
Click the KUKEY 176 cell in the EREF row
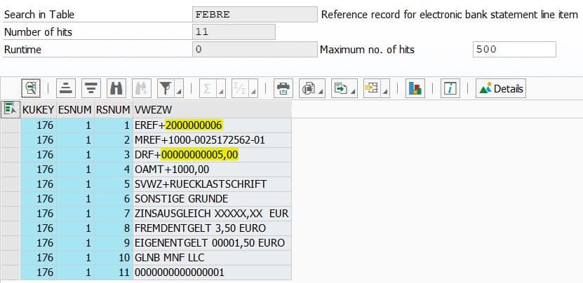pos(39,125)
